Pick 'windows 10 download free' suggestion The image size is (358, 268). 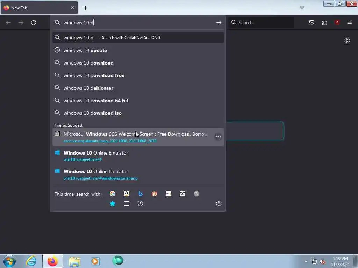[138, 75]
